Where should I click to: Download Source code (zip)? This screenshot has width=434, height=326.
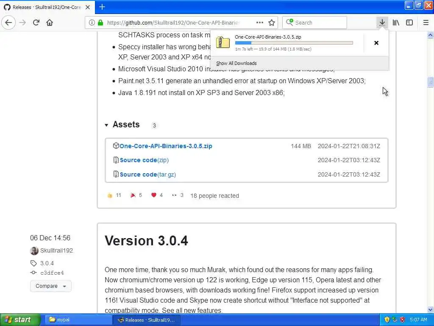144,160
